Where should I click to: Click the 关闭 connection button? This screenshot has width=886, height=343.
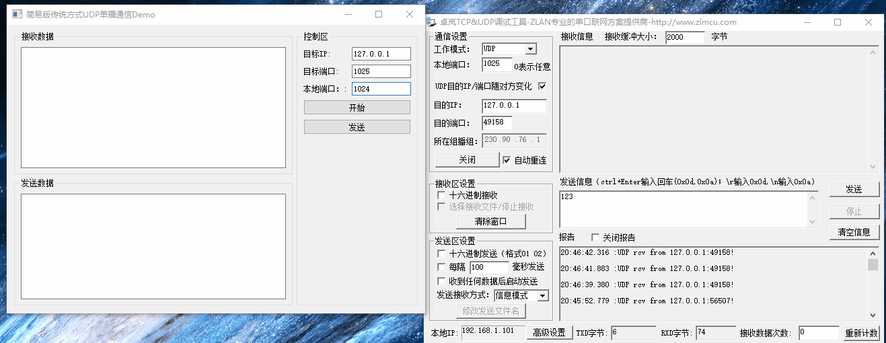467,160
